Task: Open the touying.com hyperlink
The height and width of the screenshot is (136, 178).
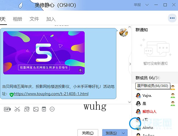Action: [51, 94]
